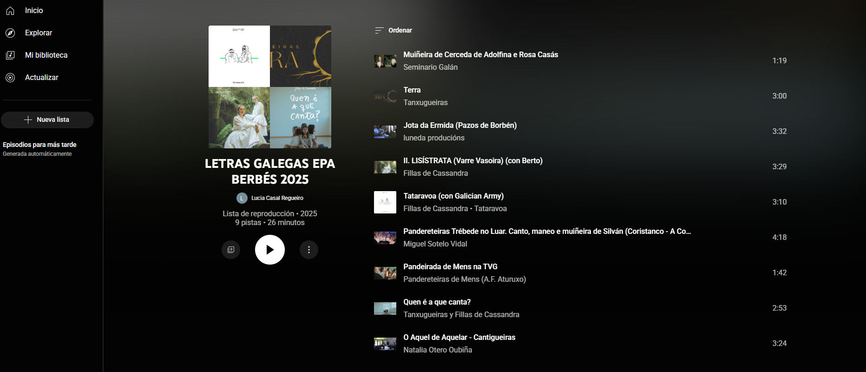Screen dimensions: 866x372
Task: Play Muiñeira de Cerceda de Adolfina title
Action: click(x=481, y=55)
